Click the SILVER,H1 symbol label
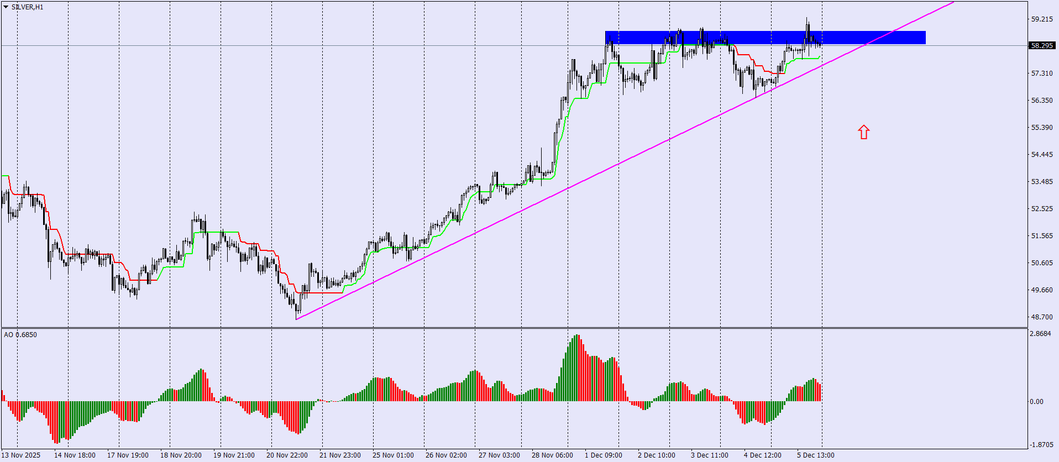The width and height of the screenshot is (1059, 462). [27, 7]
